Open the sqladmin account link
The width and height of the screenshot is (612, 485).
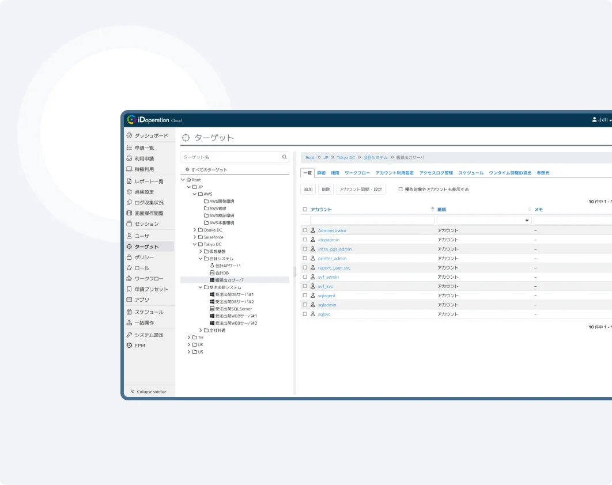327,305
